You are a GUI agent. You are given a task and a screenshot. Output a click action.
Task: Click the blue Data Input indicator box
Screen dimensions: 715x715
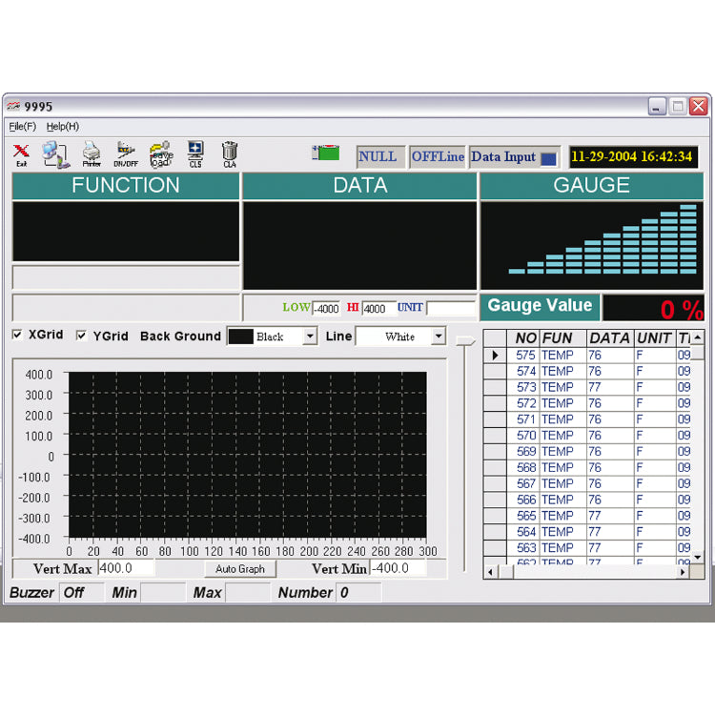pyautogui.click(x=548, y=158)
